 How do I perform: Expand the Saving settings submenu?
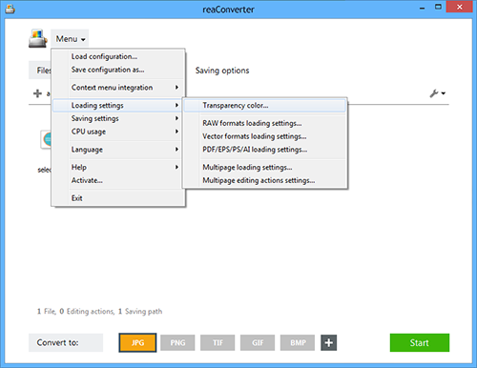coord(118,118)
